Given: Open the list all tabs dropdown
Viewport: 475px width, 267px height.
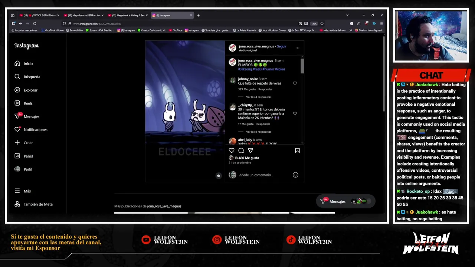Looking at the screenshot, I should tap(347, 15).
